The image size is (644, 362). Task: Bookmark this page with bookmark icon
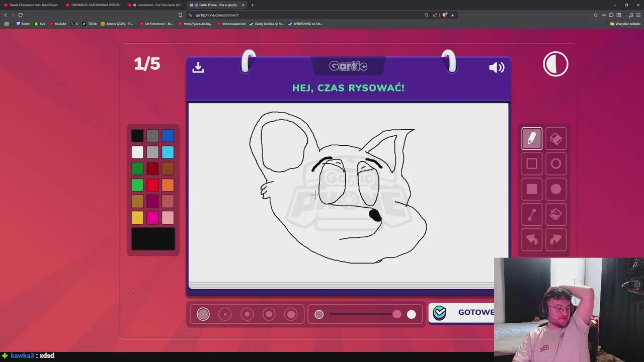pyautogui.click(x=180, y=15)
